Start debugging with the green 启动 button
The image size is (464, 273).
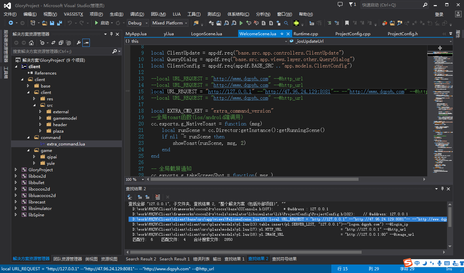point(102,23)
